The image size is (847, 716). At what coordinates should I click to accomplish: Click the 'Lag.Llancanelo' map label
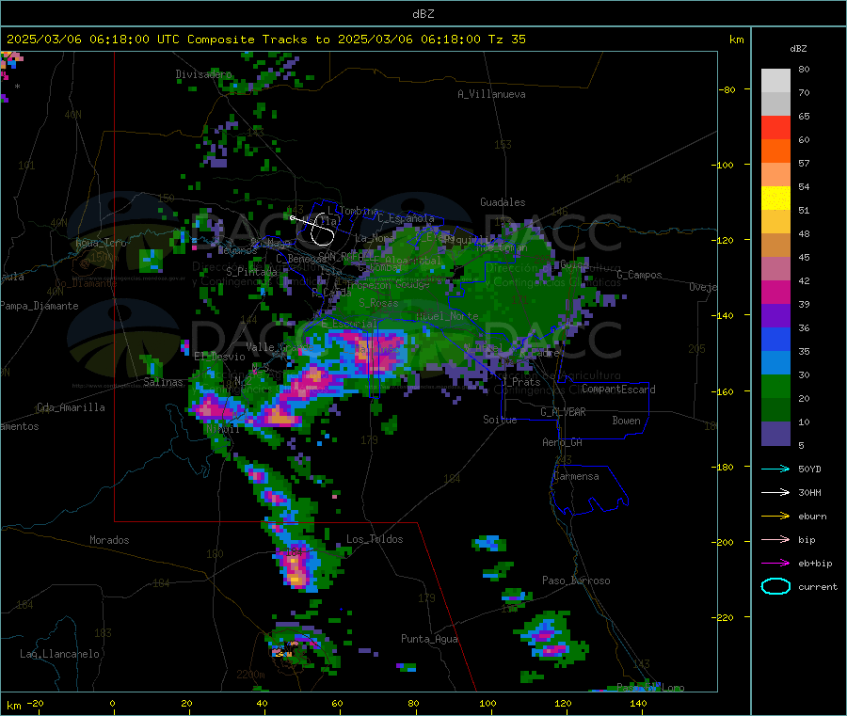60,654
